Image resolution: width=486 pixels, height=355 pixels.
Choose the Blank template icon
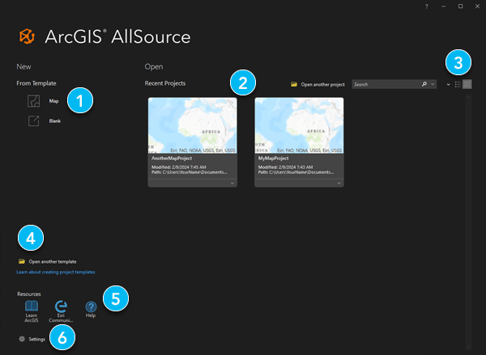point(33,120)
